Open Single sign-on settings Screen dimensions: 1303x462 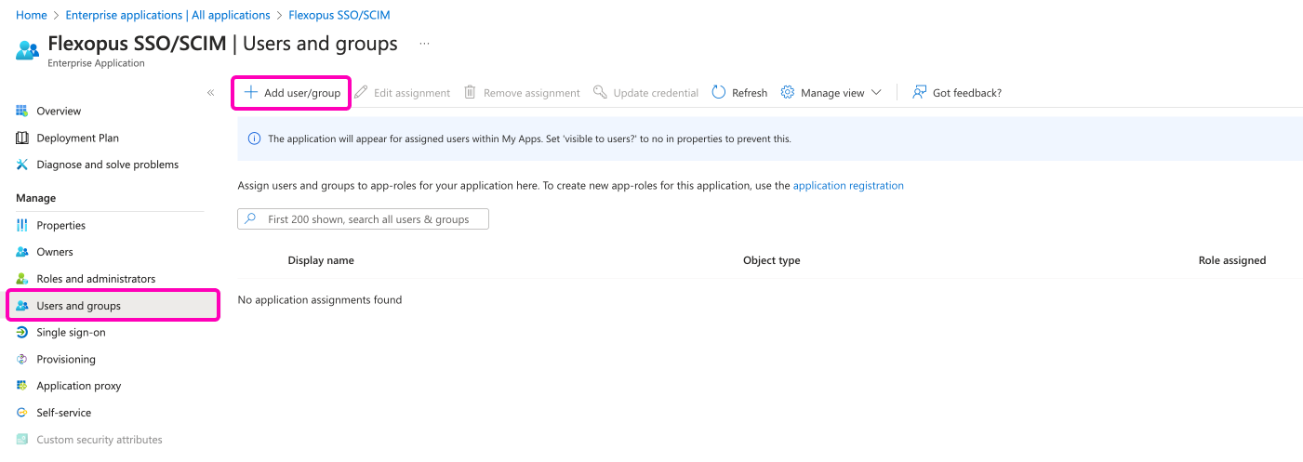71,333
